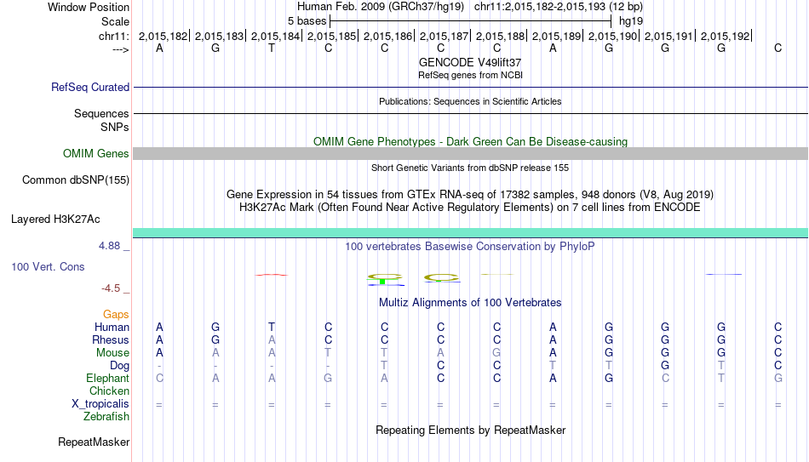Screen dimensions: 809x462
Task: Click the hg19 label beside the scale bar
Action: 631,21
